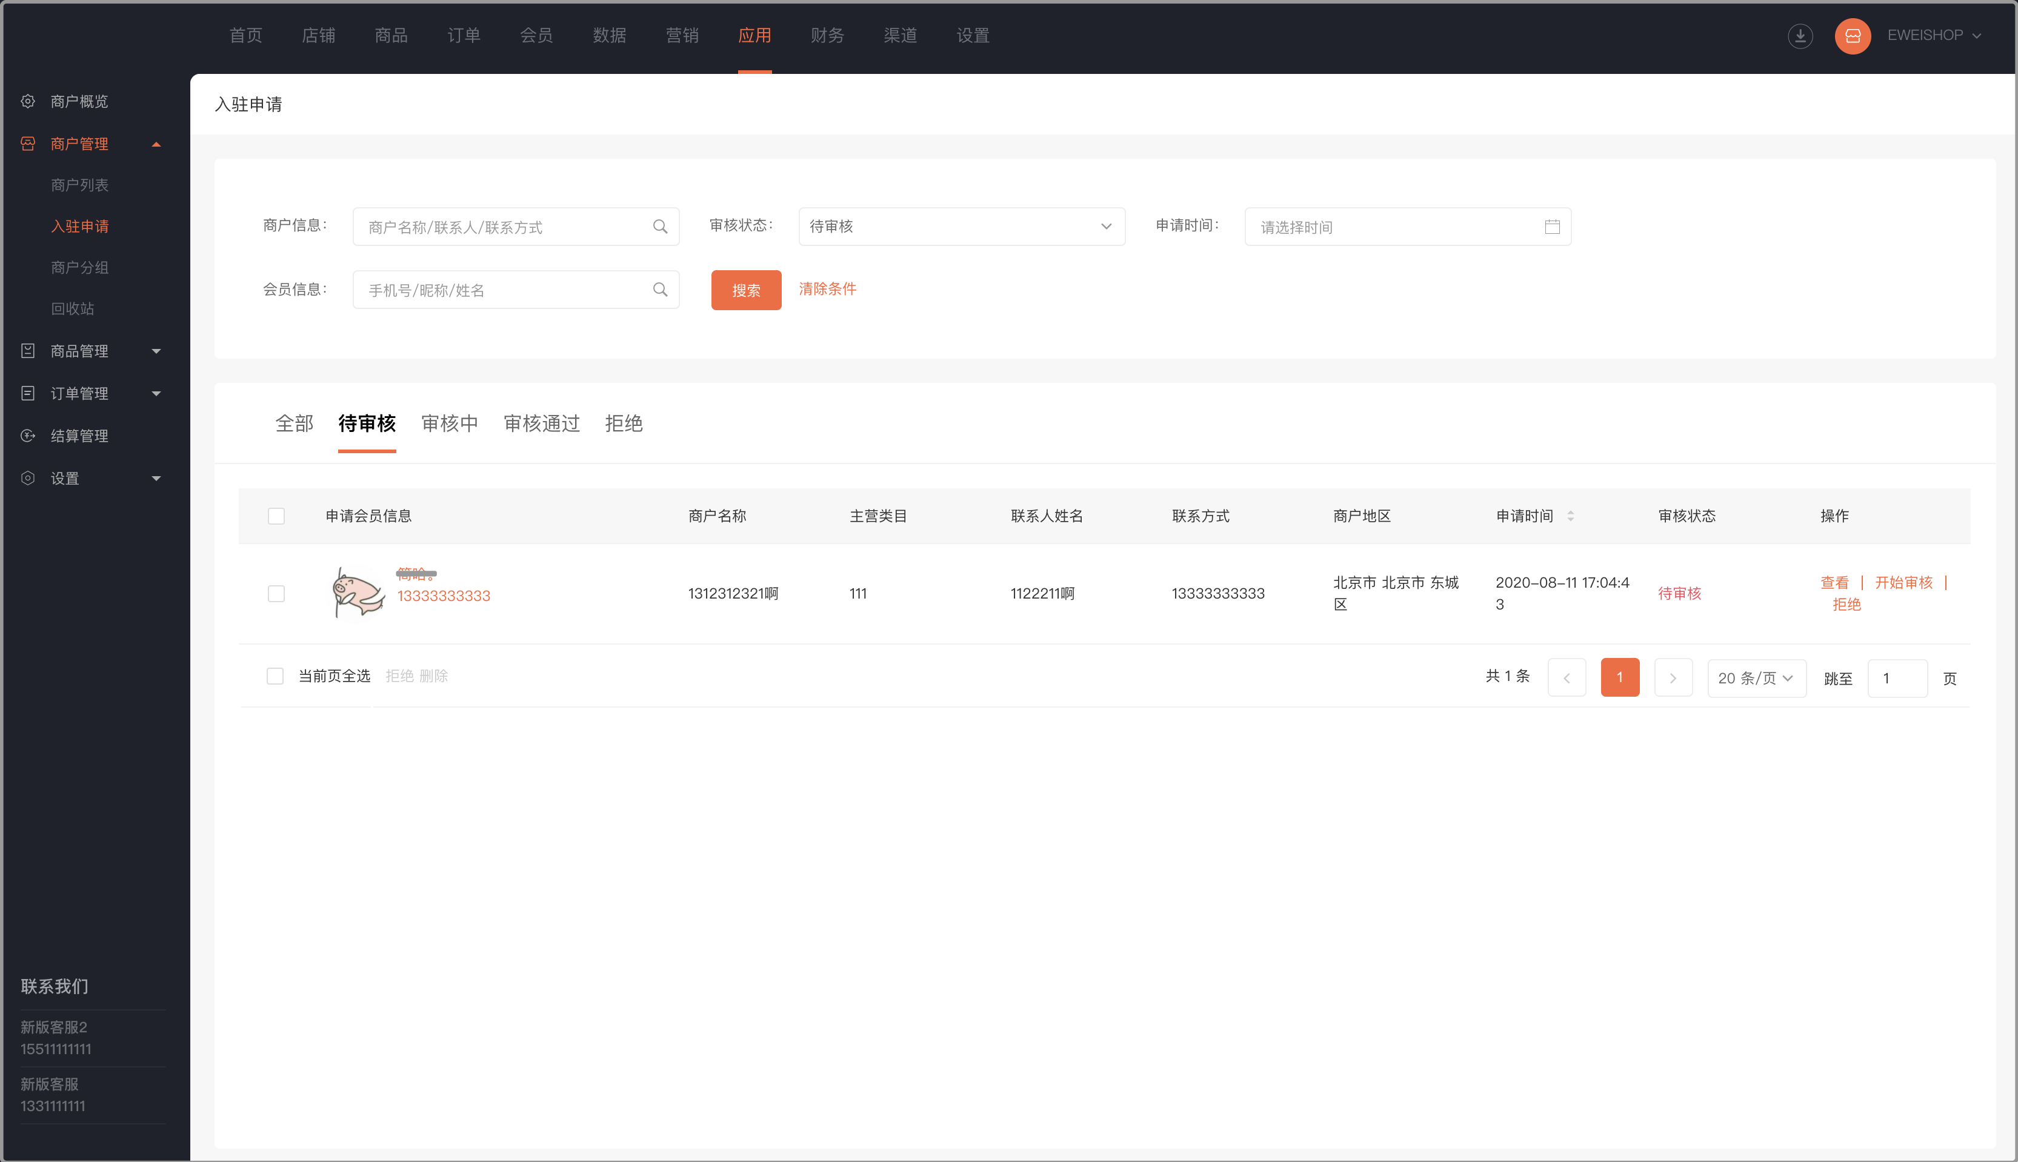This screenshot has width=2018, height=1162.
Task: Open the 店铺 top menu
Action: coord(319,35)
